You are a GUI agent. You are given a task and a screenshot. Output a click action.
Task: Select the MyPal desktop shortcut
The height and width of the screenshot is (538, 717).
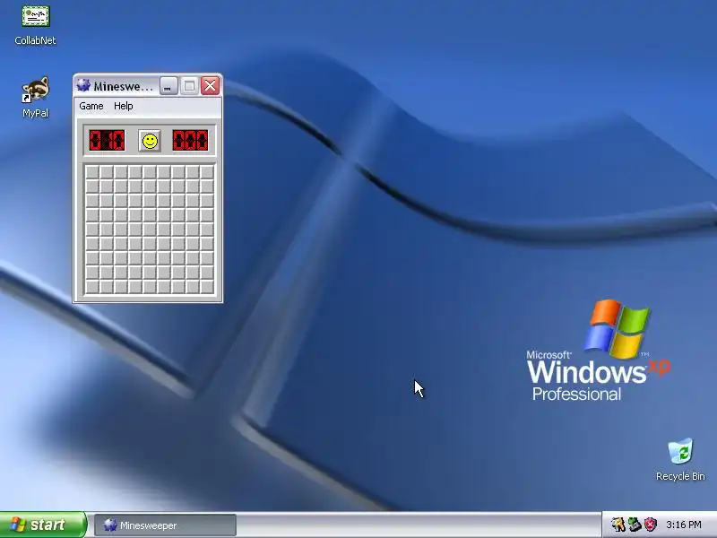(x=35, y=98)
